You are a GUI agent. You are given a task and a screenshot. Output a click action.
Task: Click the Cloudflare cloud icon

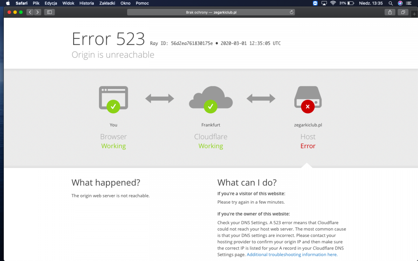tap(211, 99)
